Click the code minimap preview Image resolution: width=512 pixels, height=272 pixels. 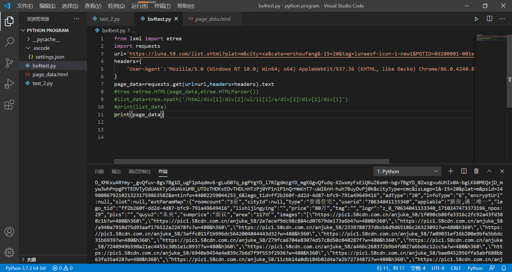492,38
